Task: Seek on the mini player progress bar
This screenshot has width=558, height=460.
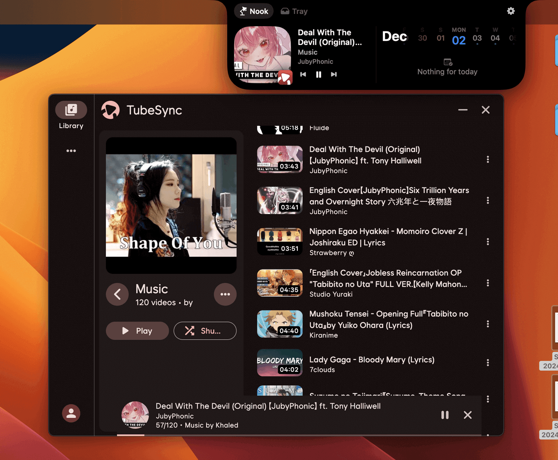Action: pyautogui.click(x=299, y=435)
